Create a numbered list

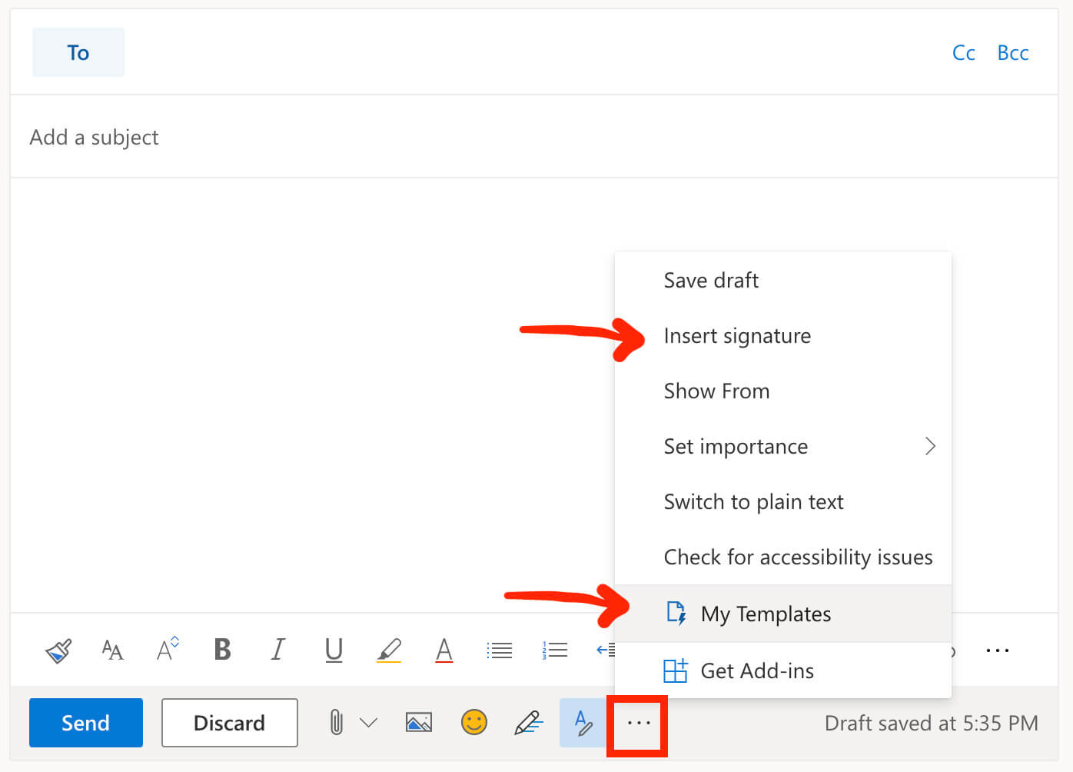point(555,650)
